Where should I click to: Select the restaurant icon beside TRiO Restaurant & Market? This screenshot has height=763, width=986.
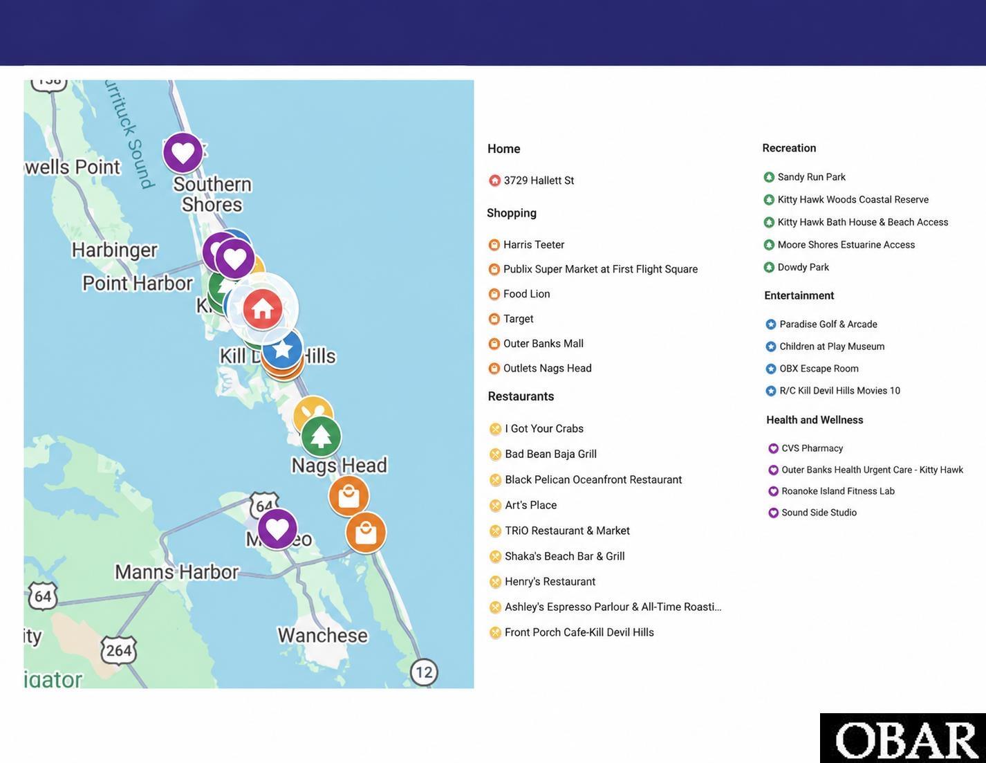point(495,531)
